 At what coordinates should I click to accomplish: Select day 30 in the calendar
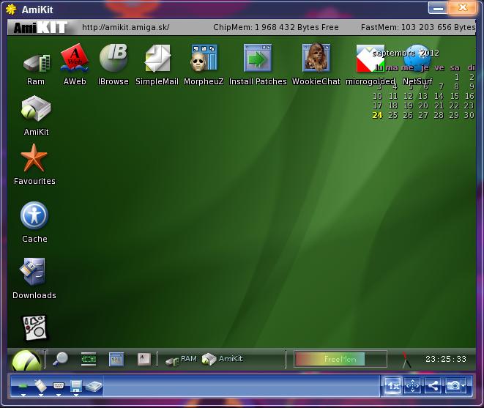coord(469,116)
